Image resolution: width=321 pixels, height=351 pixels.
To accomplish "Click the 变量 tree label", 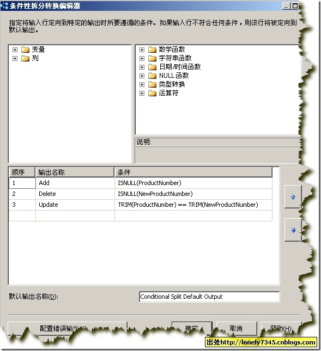I will click(x=38, y=49).
